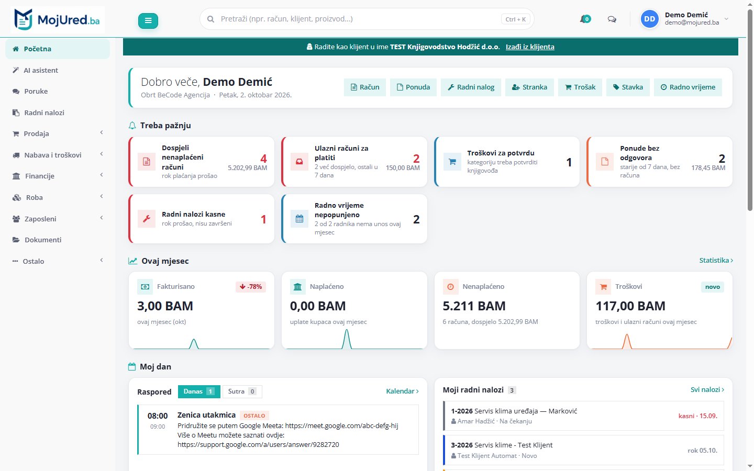Click the Troškovi card cart icon

point(603,287)
